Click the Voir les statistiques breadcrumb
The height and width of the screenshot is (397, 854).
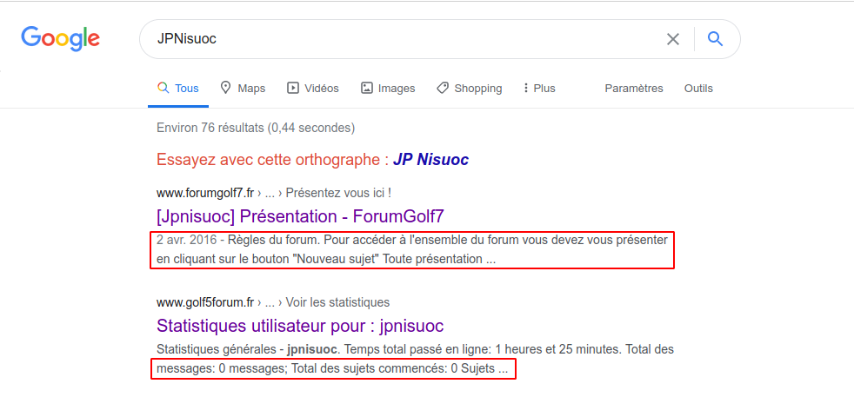tap(337, 302)
